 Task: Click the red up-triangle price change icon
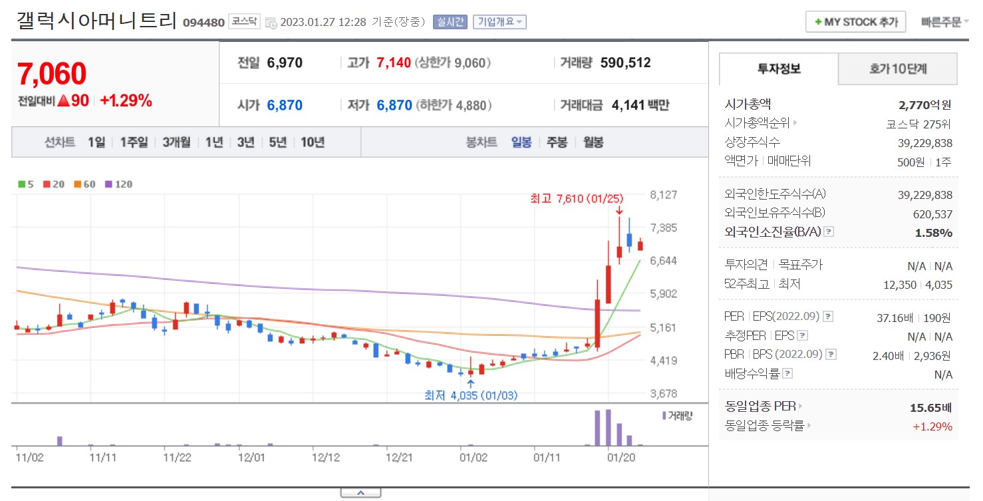[x=63, y=101]
